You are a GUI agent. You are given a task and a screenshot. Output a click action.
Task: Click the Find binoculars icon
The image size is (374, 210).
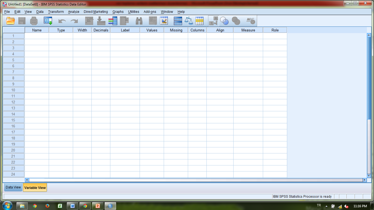tap(139, 21)
